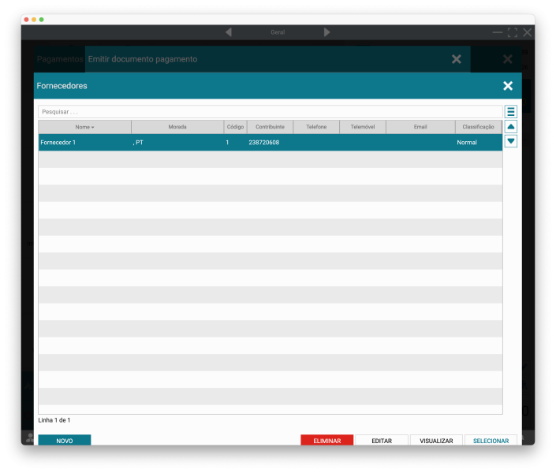Image resolution: width=556 pixels, height=473 pixels.
Task: Click the VISUALIZAR button
Action: (436, 441)
